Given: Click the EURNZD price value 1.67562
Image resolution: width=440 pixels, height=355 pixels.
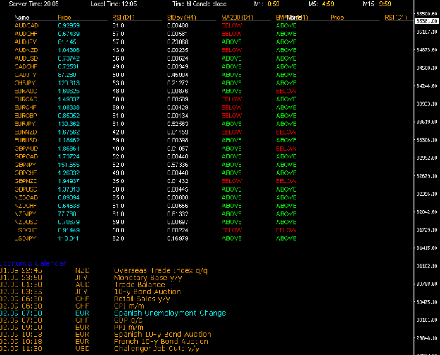Looking at the screenshot, I should pyautogui.click(x=68, y=132).
